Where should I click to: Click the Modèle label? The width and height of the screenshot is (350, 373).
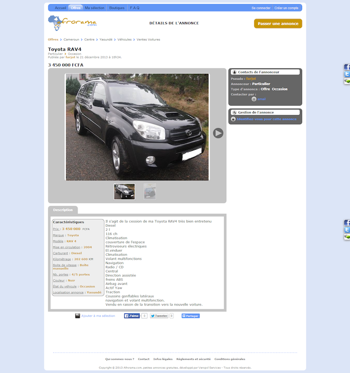coord(58,241)
